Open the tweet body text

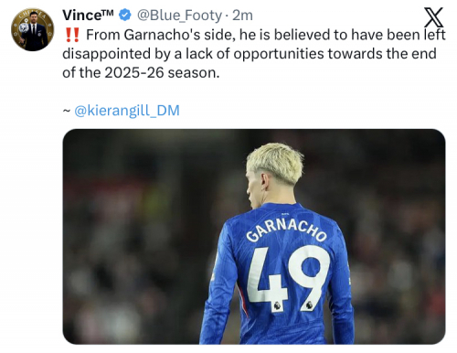coord(254,54)
